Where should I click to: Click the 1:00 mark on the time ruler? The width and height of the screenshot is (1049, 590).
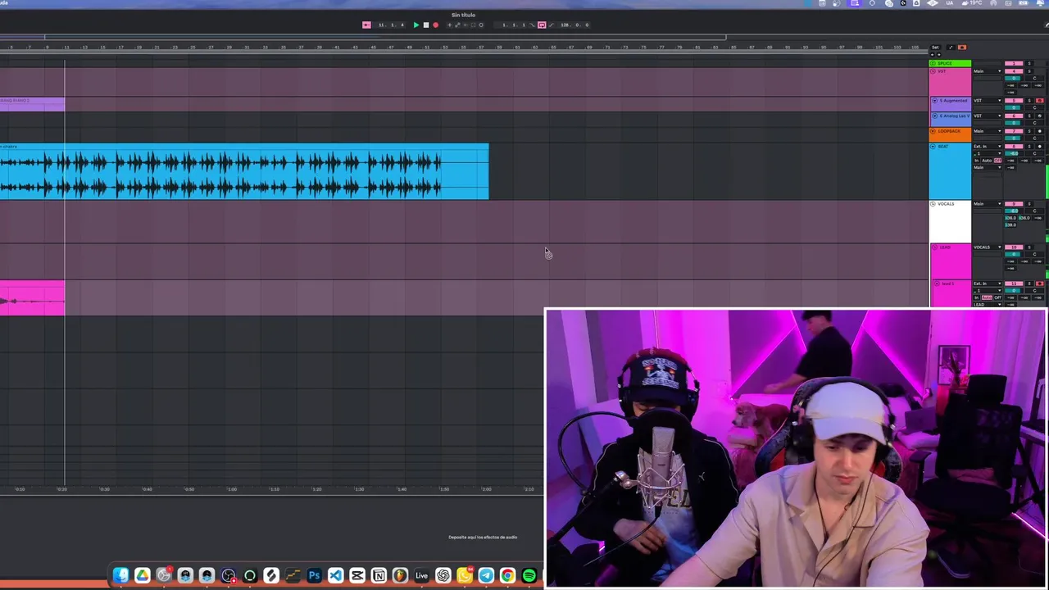pos(232,489)
